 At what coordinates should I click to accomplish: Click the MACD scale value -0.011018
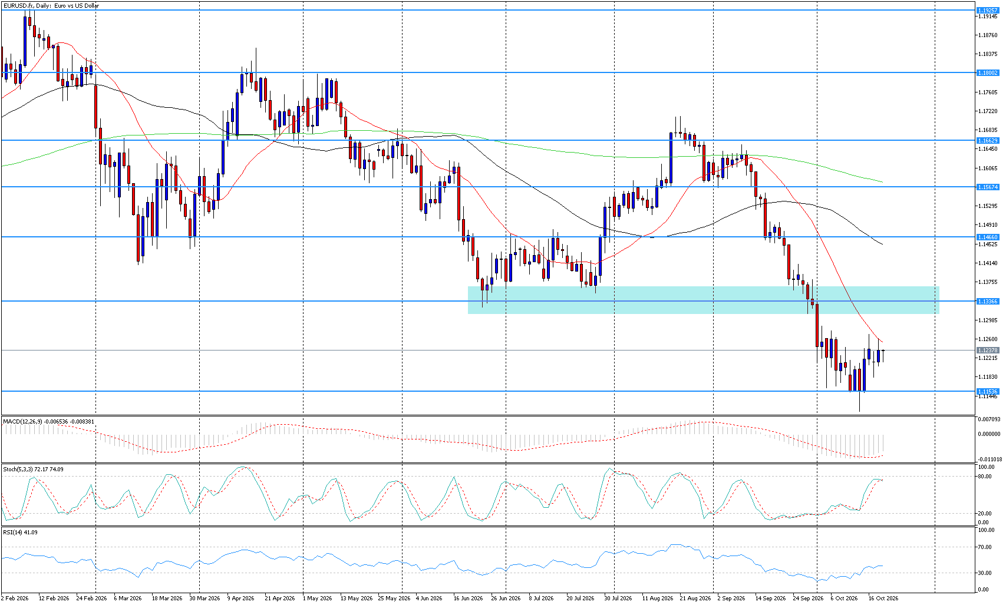989,459
